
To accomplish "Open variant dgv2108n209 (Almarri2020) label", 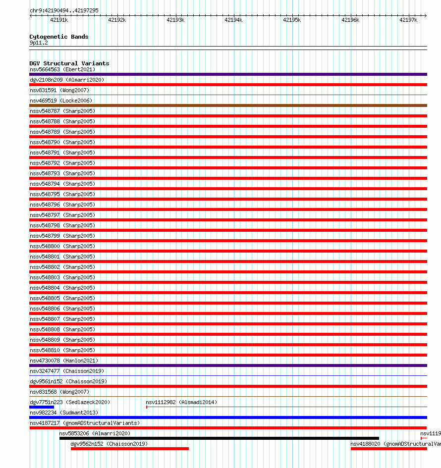I will (67, 80).
